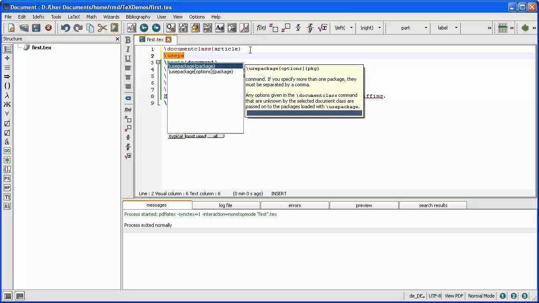The width and height of the screenshot is (539, 303).
Task: Apply underline formatting in the editor side toolbar
Action: (128, 58)
